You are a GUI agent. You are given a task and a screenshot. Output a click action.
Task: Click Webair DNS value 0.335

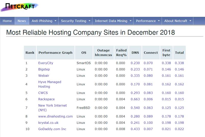(135, 76)
